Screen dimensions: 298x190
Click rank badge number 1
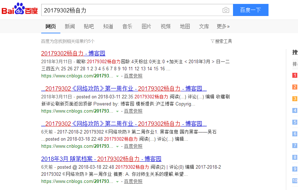pyautogui.click(x=295, y=75)
